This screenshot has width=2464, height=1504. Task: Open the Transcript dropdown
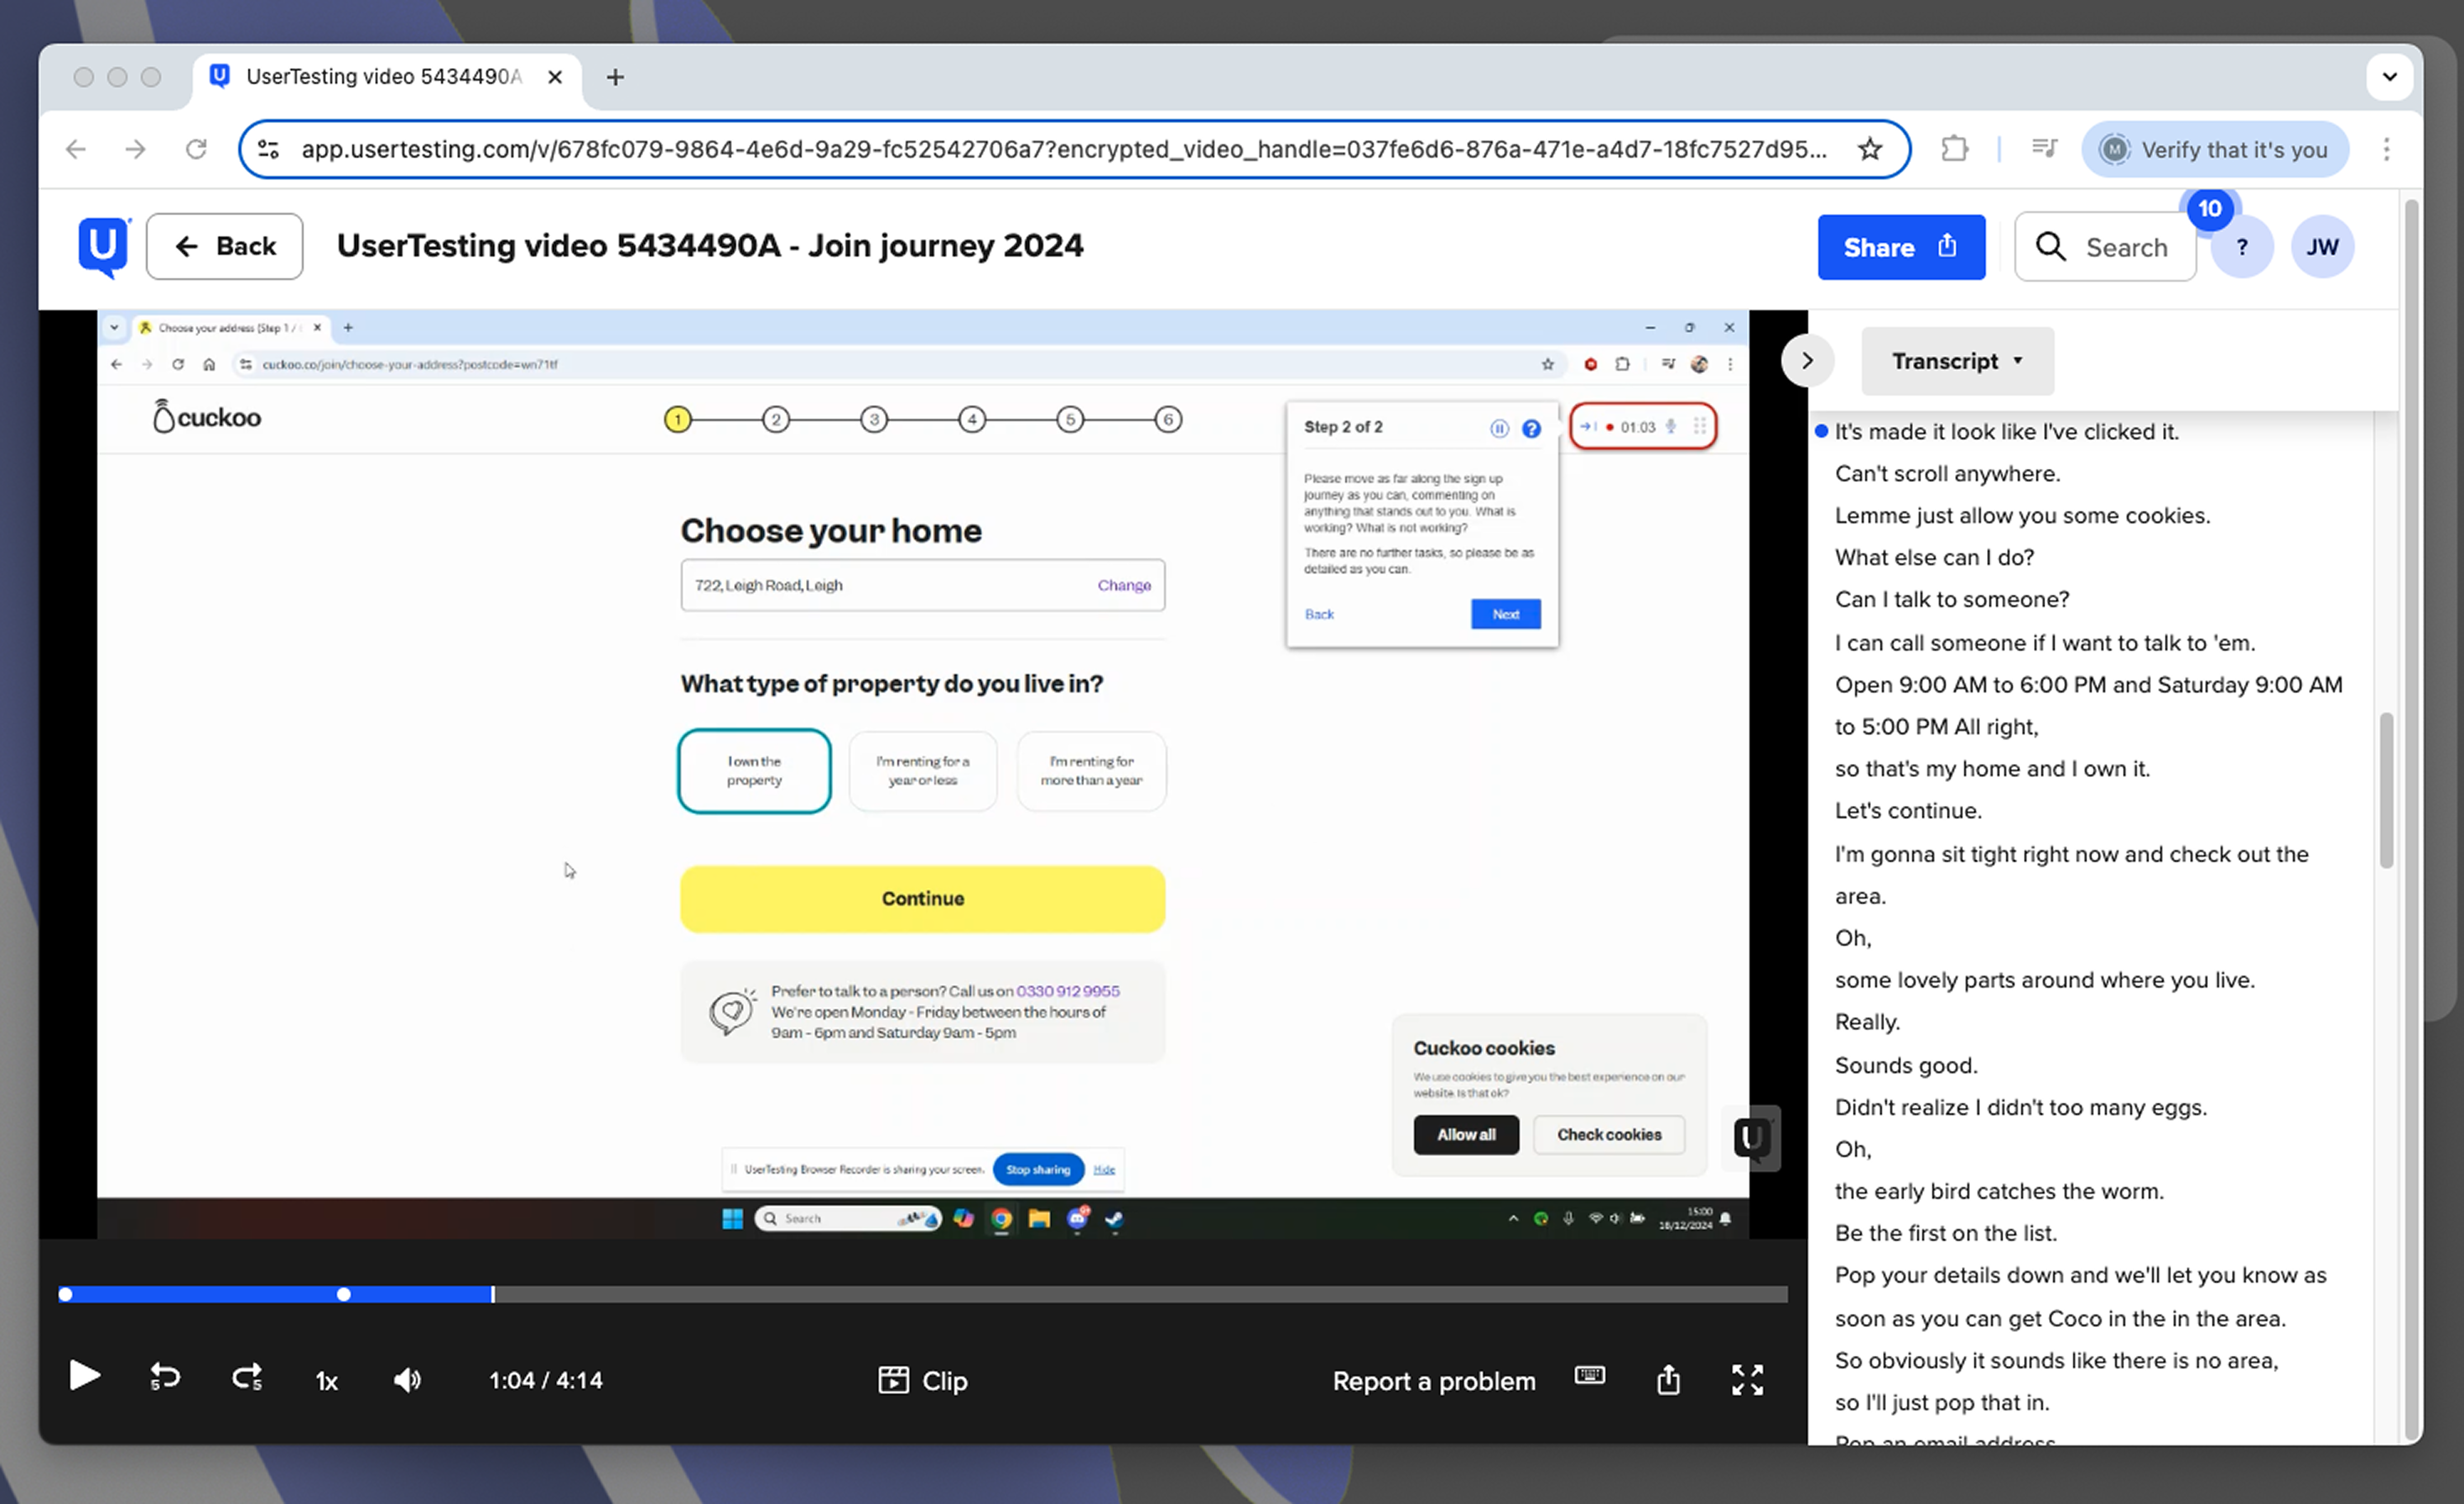1957,360
